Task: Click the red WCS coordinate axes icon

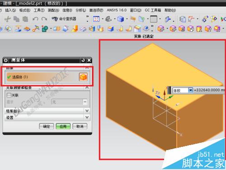Action: point(191,19)
